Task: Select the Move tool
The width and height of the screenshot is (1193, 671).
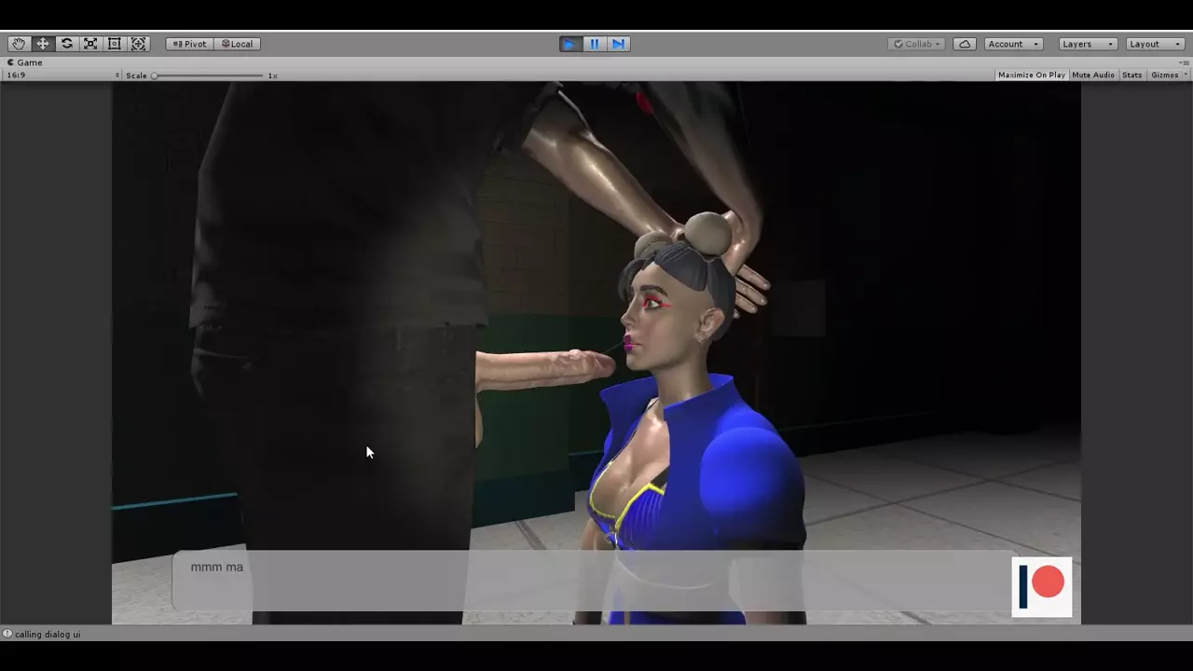Action: pos(43,44)
